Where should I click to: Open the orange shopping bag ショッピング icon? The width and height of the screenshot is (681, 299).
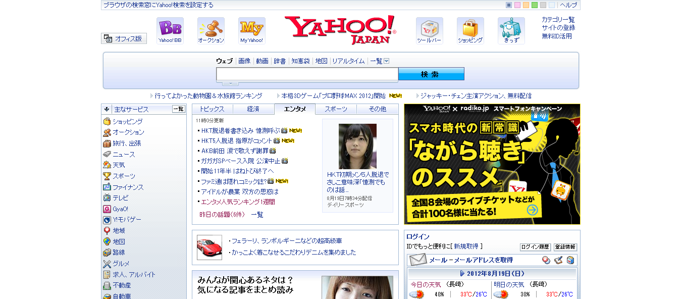pyautogui.click(x=470, y=31)
